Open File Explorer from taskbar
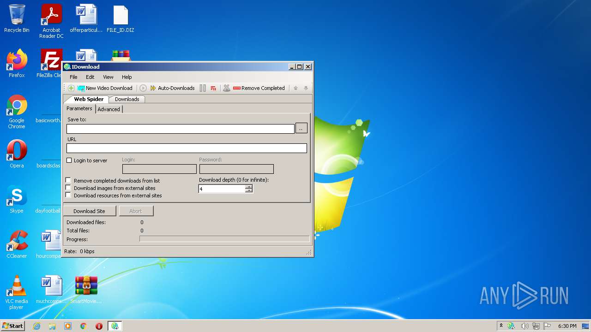591x332 pixels. pos(52,326)
